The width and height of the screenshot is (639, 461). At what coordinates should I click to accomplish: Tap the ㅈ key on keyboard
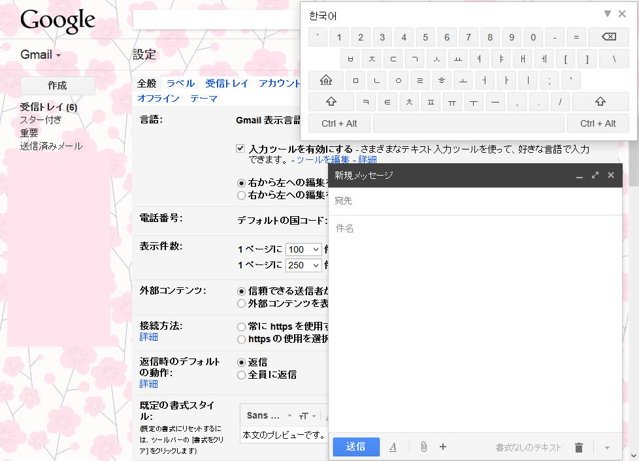372,59
